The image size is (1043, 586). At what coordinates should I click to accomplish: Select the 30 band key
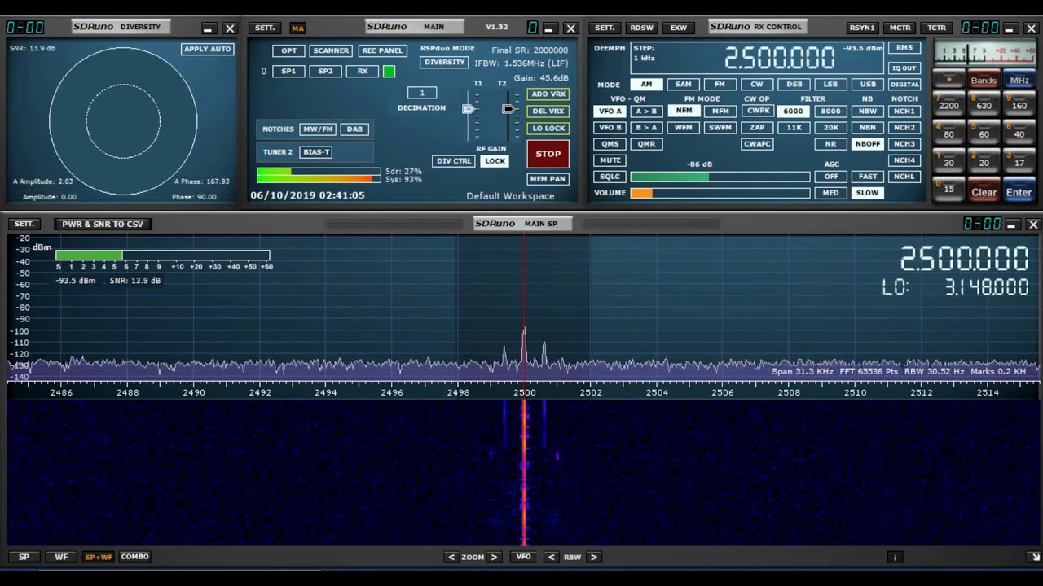(948, 160)
